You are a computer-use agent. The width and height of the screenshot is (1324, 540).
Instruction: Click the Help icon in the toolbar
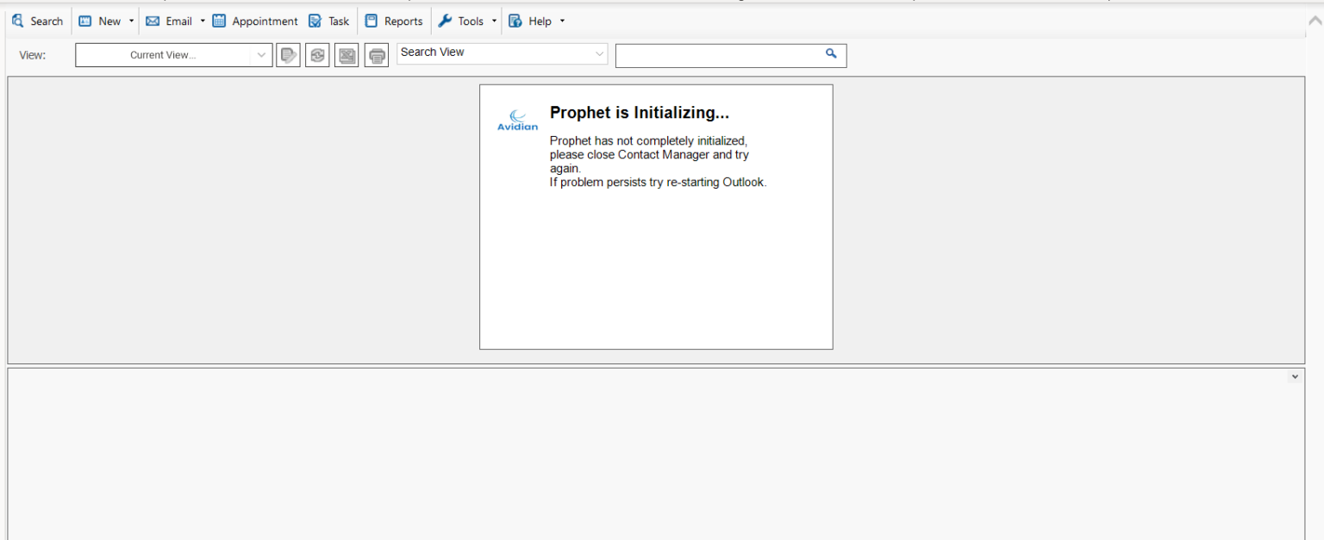pyautogui.click(x=515, y=20)
